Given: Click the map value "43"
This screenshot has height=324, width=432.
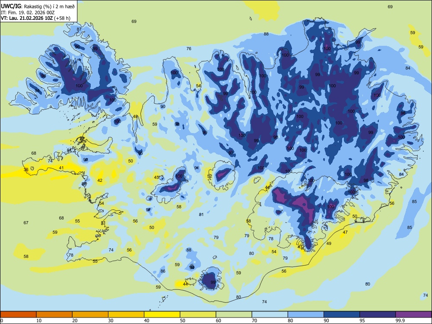Looking at the screenshot, I should [300, 247].
